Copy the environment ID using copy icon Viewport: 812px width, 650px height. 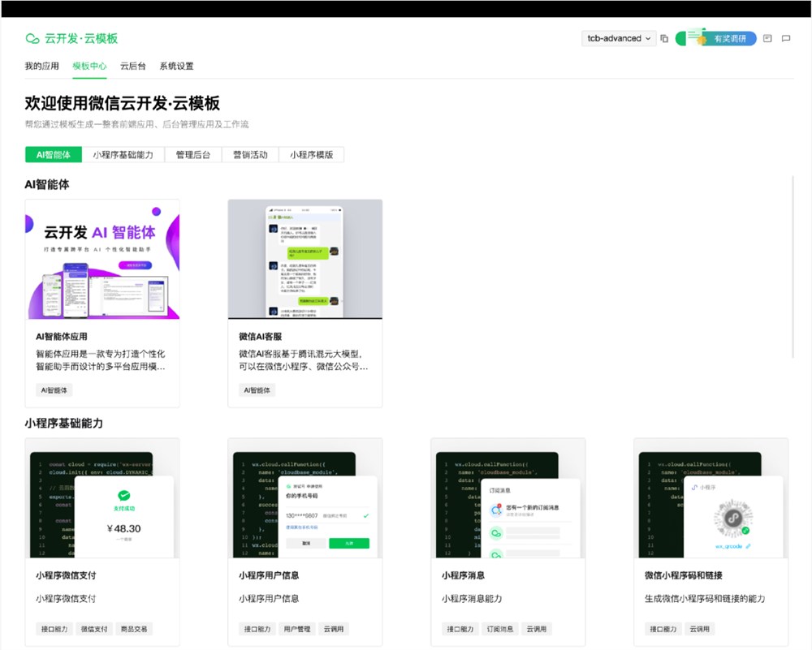(x=664, y=38)
